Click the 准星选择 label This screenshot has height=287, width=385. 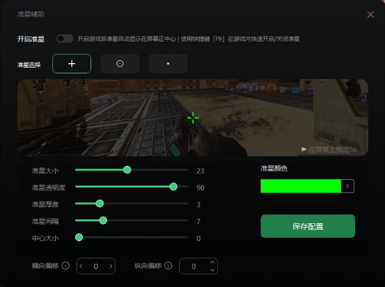point(29,65)
